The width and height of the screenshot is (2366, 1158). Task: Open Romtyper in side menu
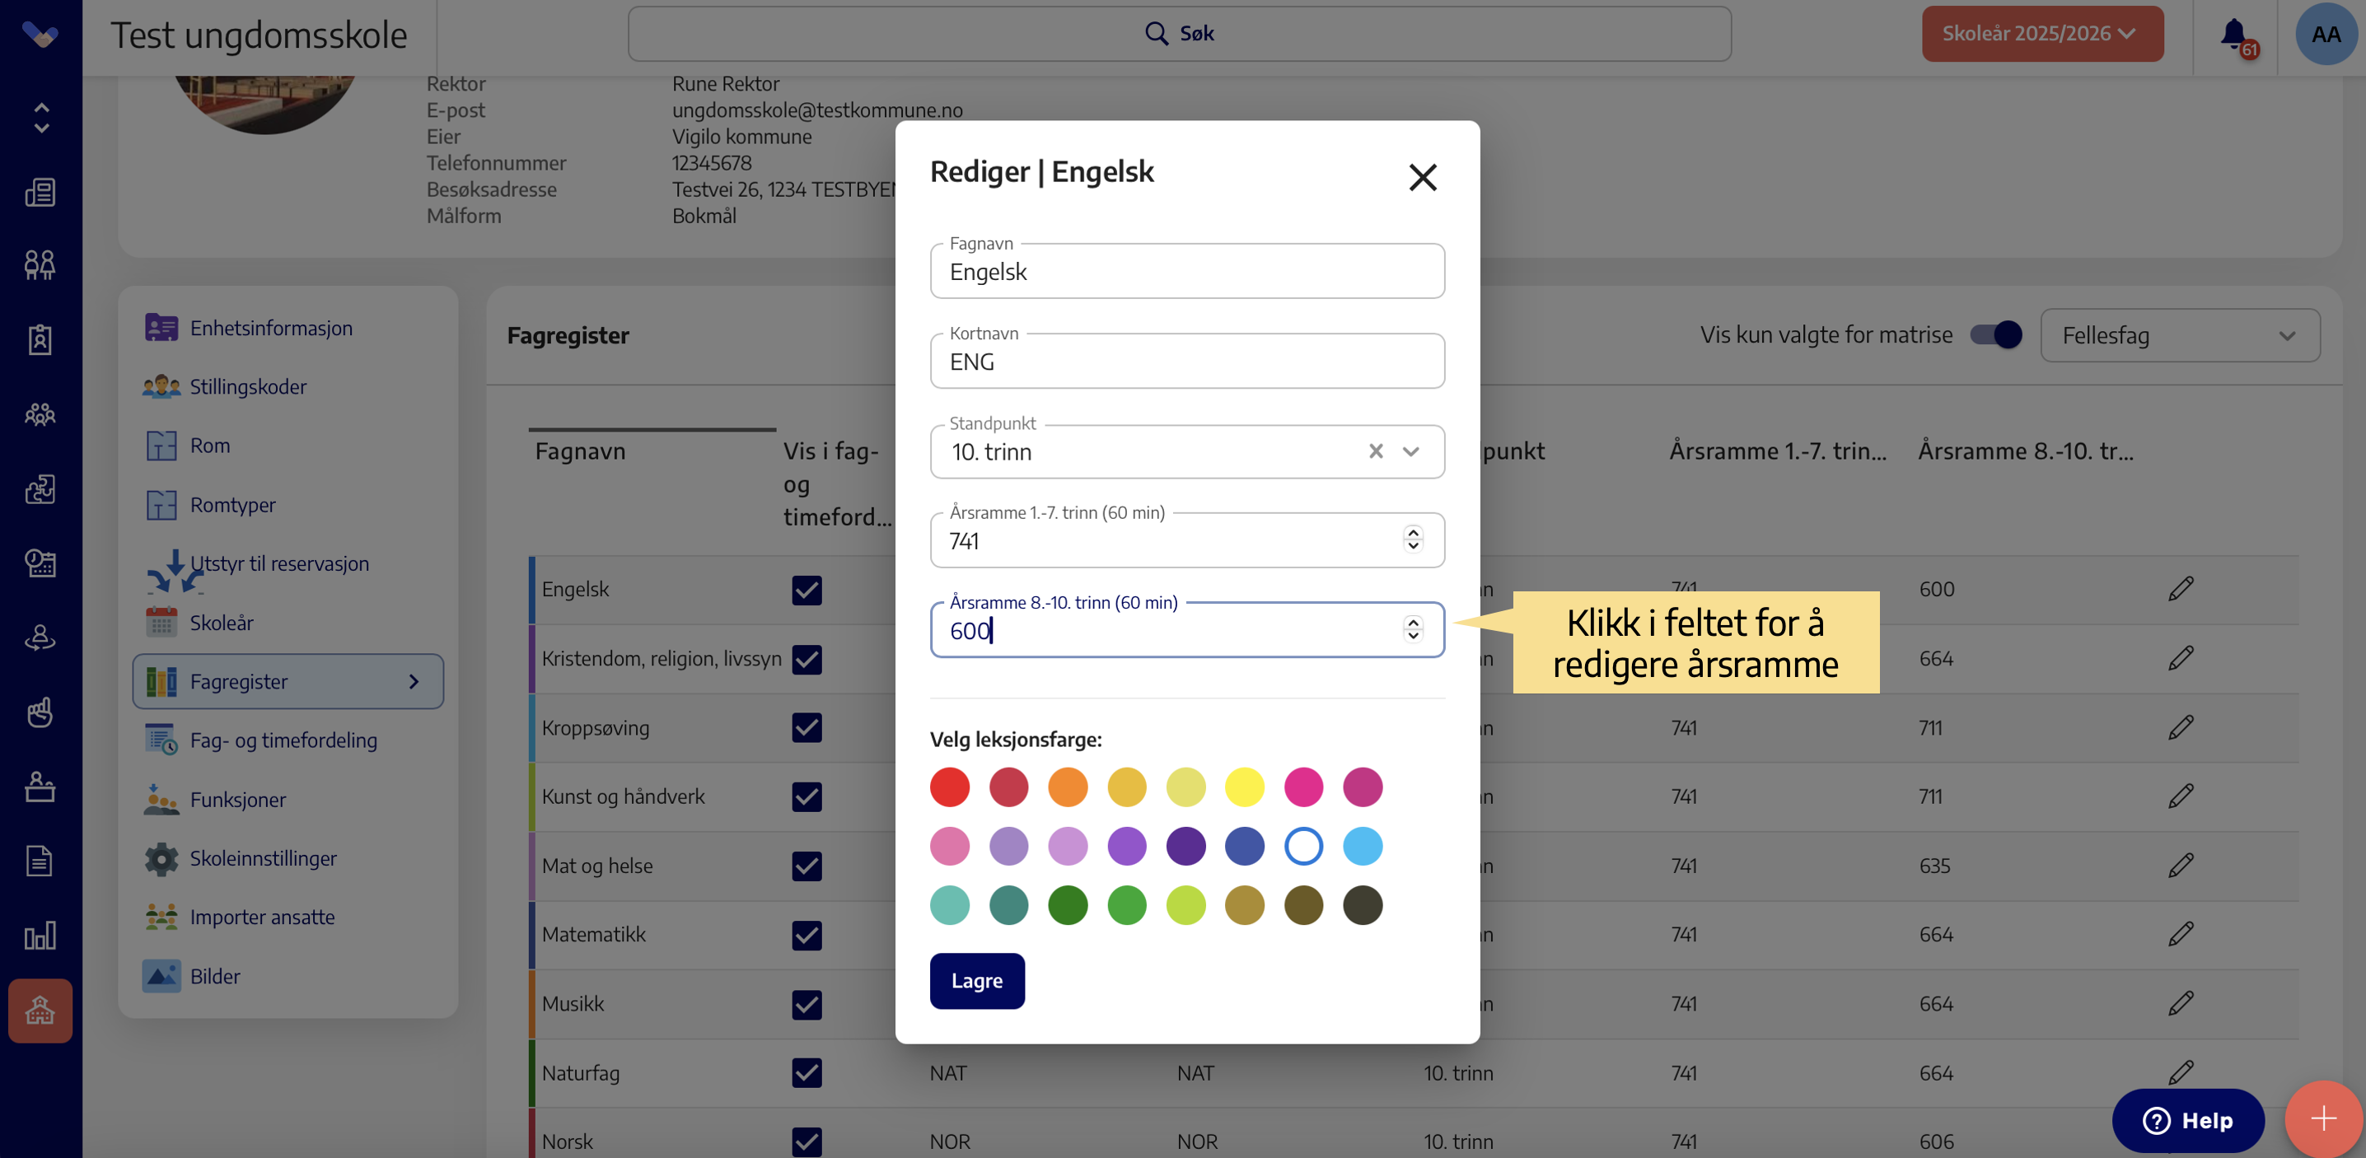[x=232, y=505]
